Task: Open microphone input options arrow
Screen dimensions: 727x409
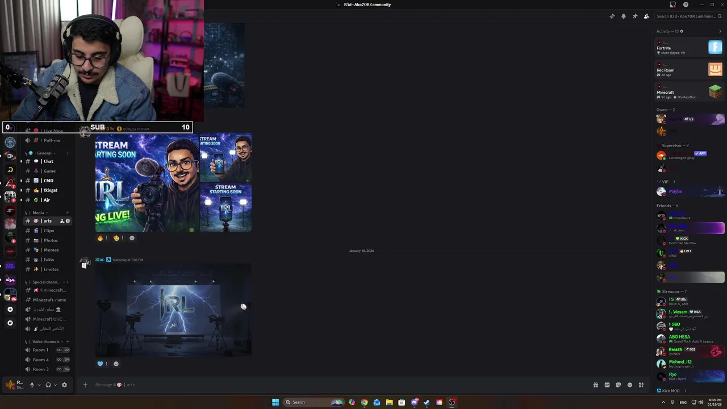Action: 39,385
